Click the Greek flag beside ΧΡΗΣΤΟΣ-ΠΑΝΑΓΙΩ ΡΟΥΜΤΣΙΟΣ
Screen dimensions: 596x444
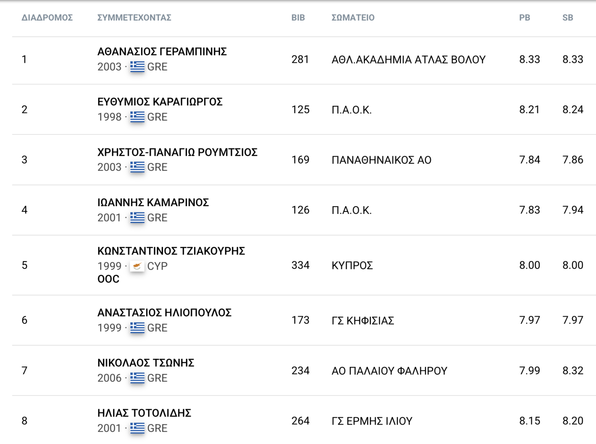(x=137, y=167)
